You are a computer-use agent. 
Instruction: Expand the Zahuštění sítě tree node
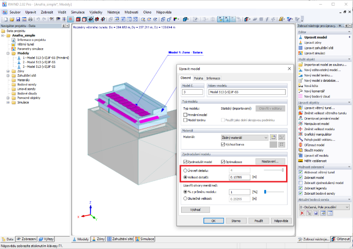[x=8, y=76]
